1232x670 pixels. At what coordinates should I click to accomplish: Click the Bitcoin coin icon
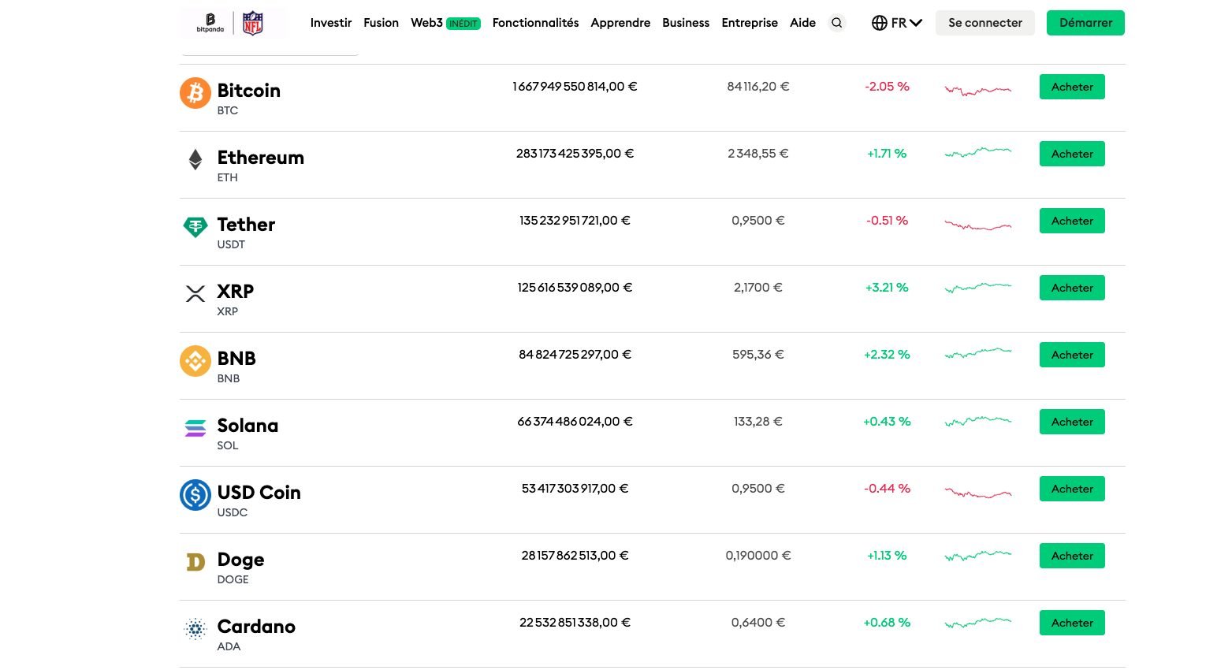click(x=195, y=93)
